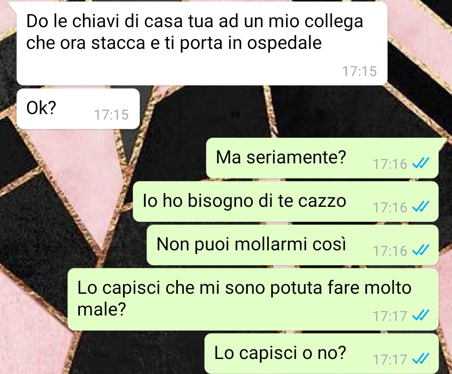The height and width of the screenshot is (374, 452).
Task: Tap blue ticks on 'Non puoi mollarmi così'
Action: tap(421, 250)
